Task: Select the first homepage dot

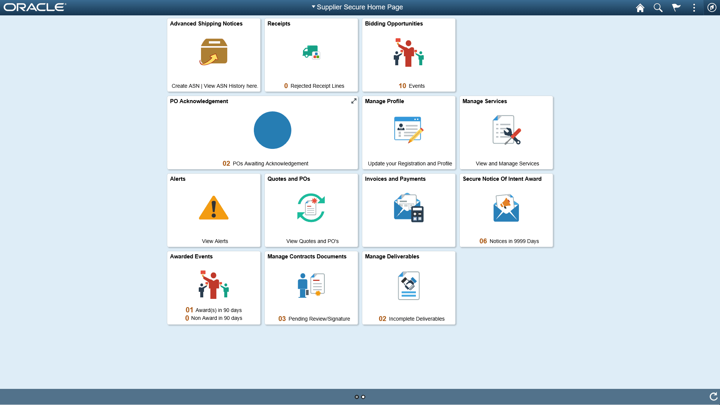Action: click(356, 396)
